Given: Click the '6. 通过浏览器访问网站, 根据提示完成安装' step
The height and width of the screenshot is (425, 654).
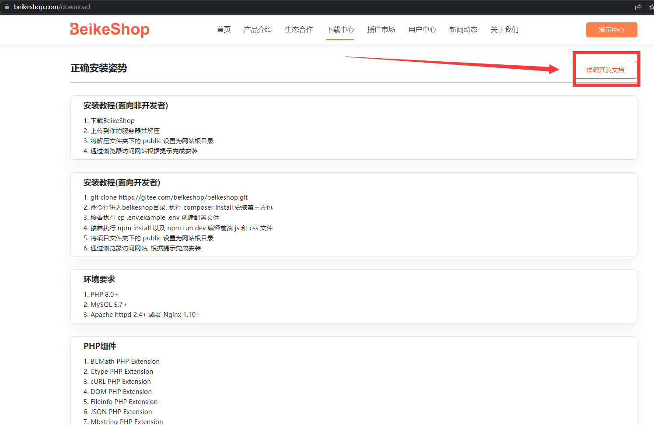Looking at the screenshot, I should tap(142, 248).
